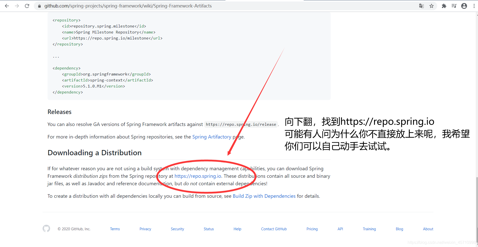This screenshot has width=478, height=247.
Task: Click the org.springframework groupId line
Action: [x=106, y=74]
